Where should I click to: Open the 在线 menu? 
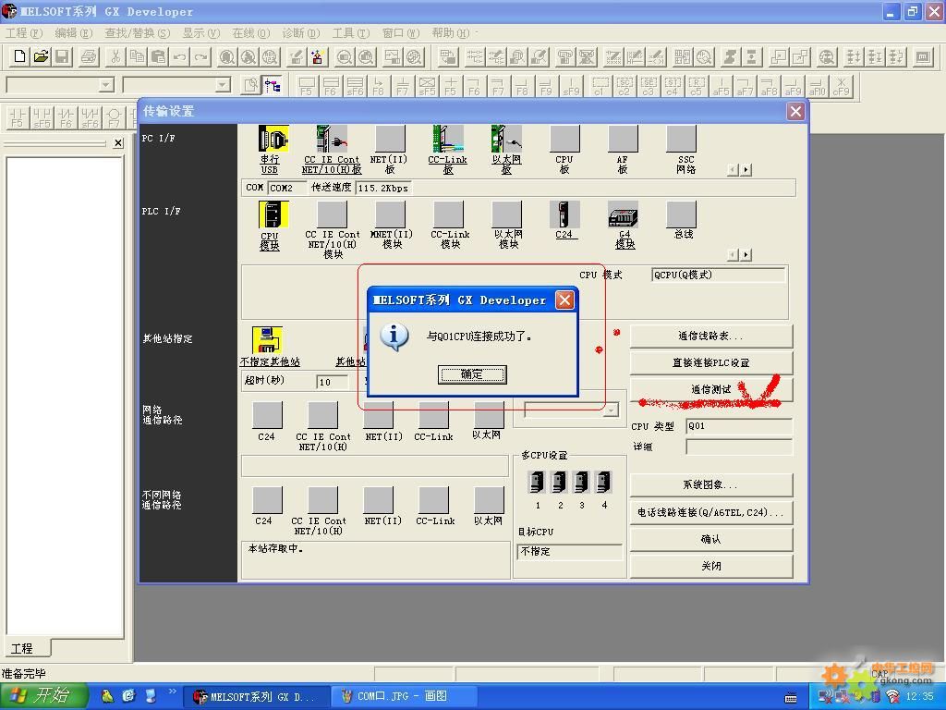tap(251, 32)
